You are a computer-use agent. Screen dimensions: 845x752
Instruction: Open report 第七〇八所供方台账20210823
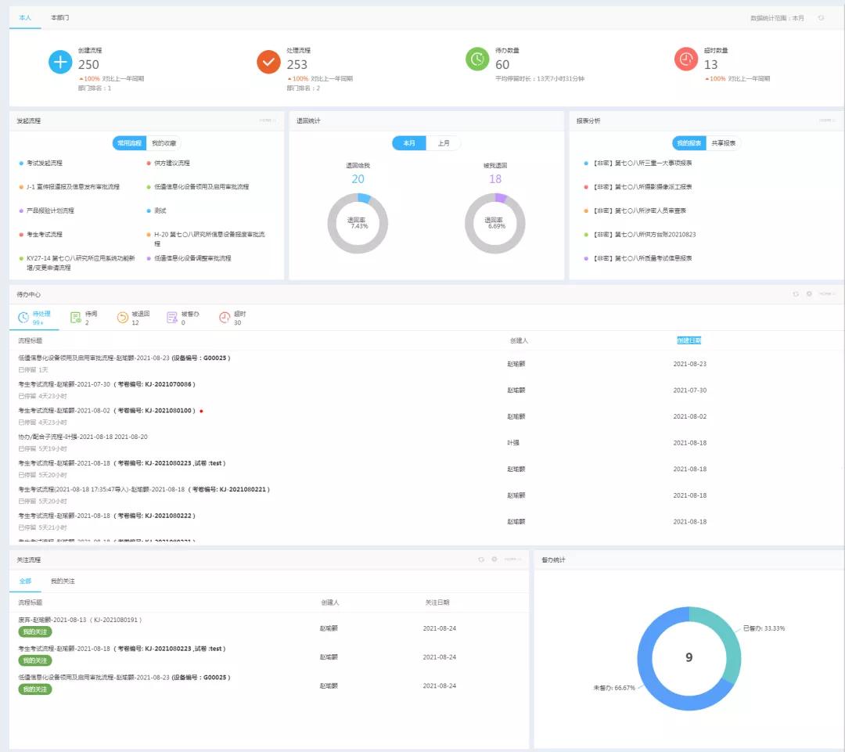click(645, 234)
